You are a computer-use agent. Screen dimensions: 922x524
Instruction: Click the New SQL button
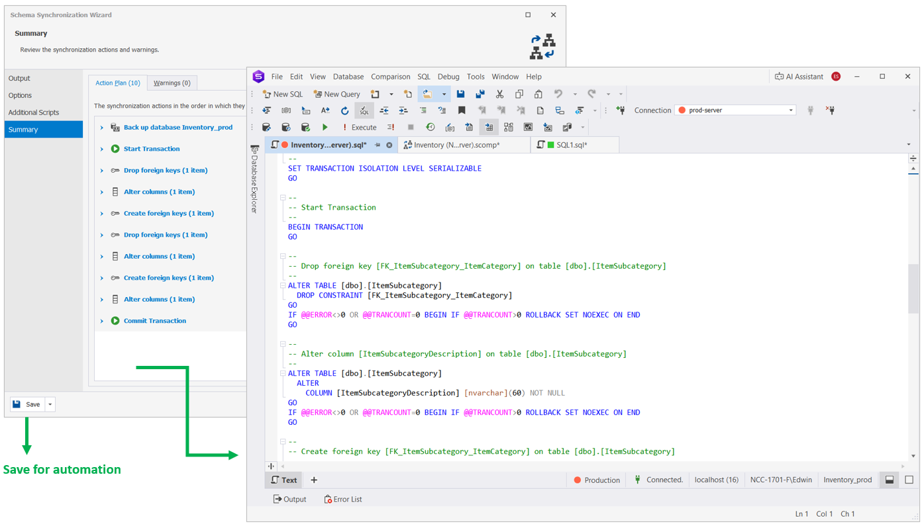tap(283, 94)
